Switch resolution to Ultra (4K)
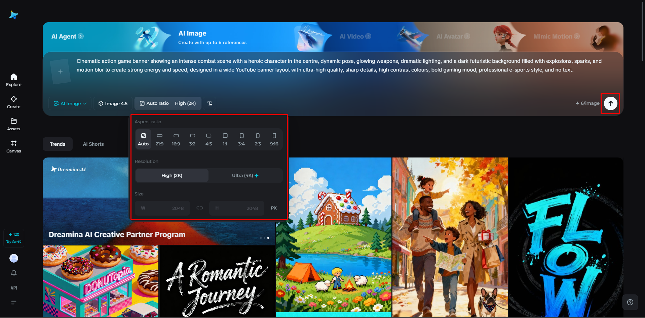 click(x=245, y=175)
